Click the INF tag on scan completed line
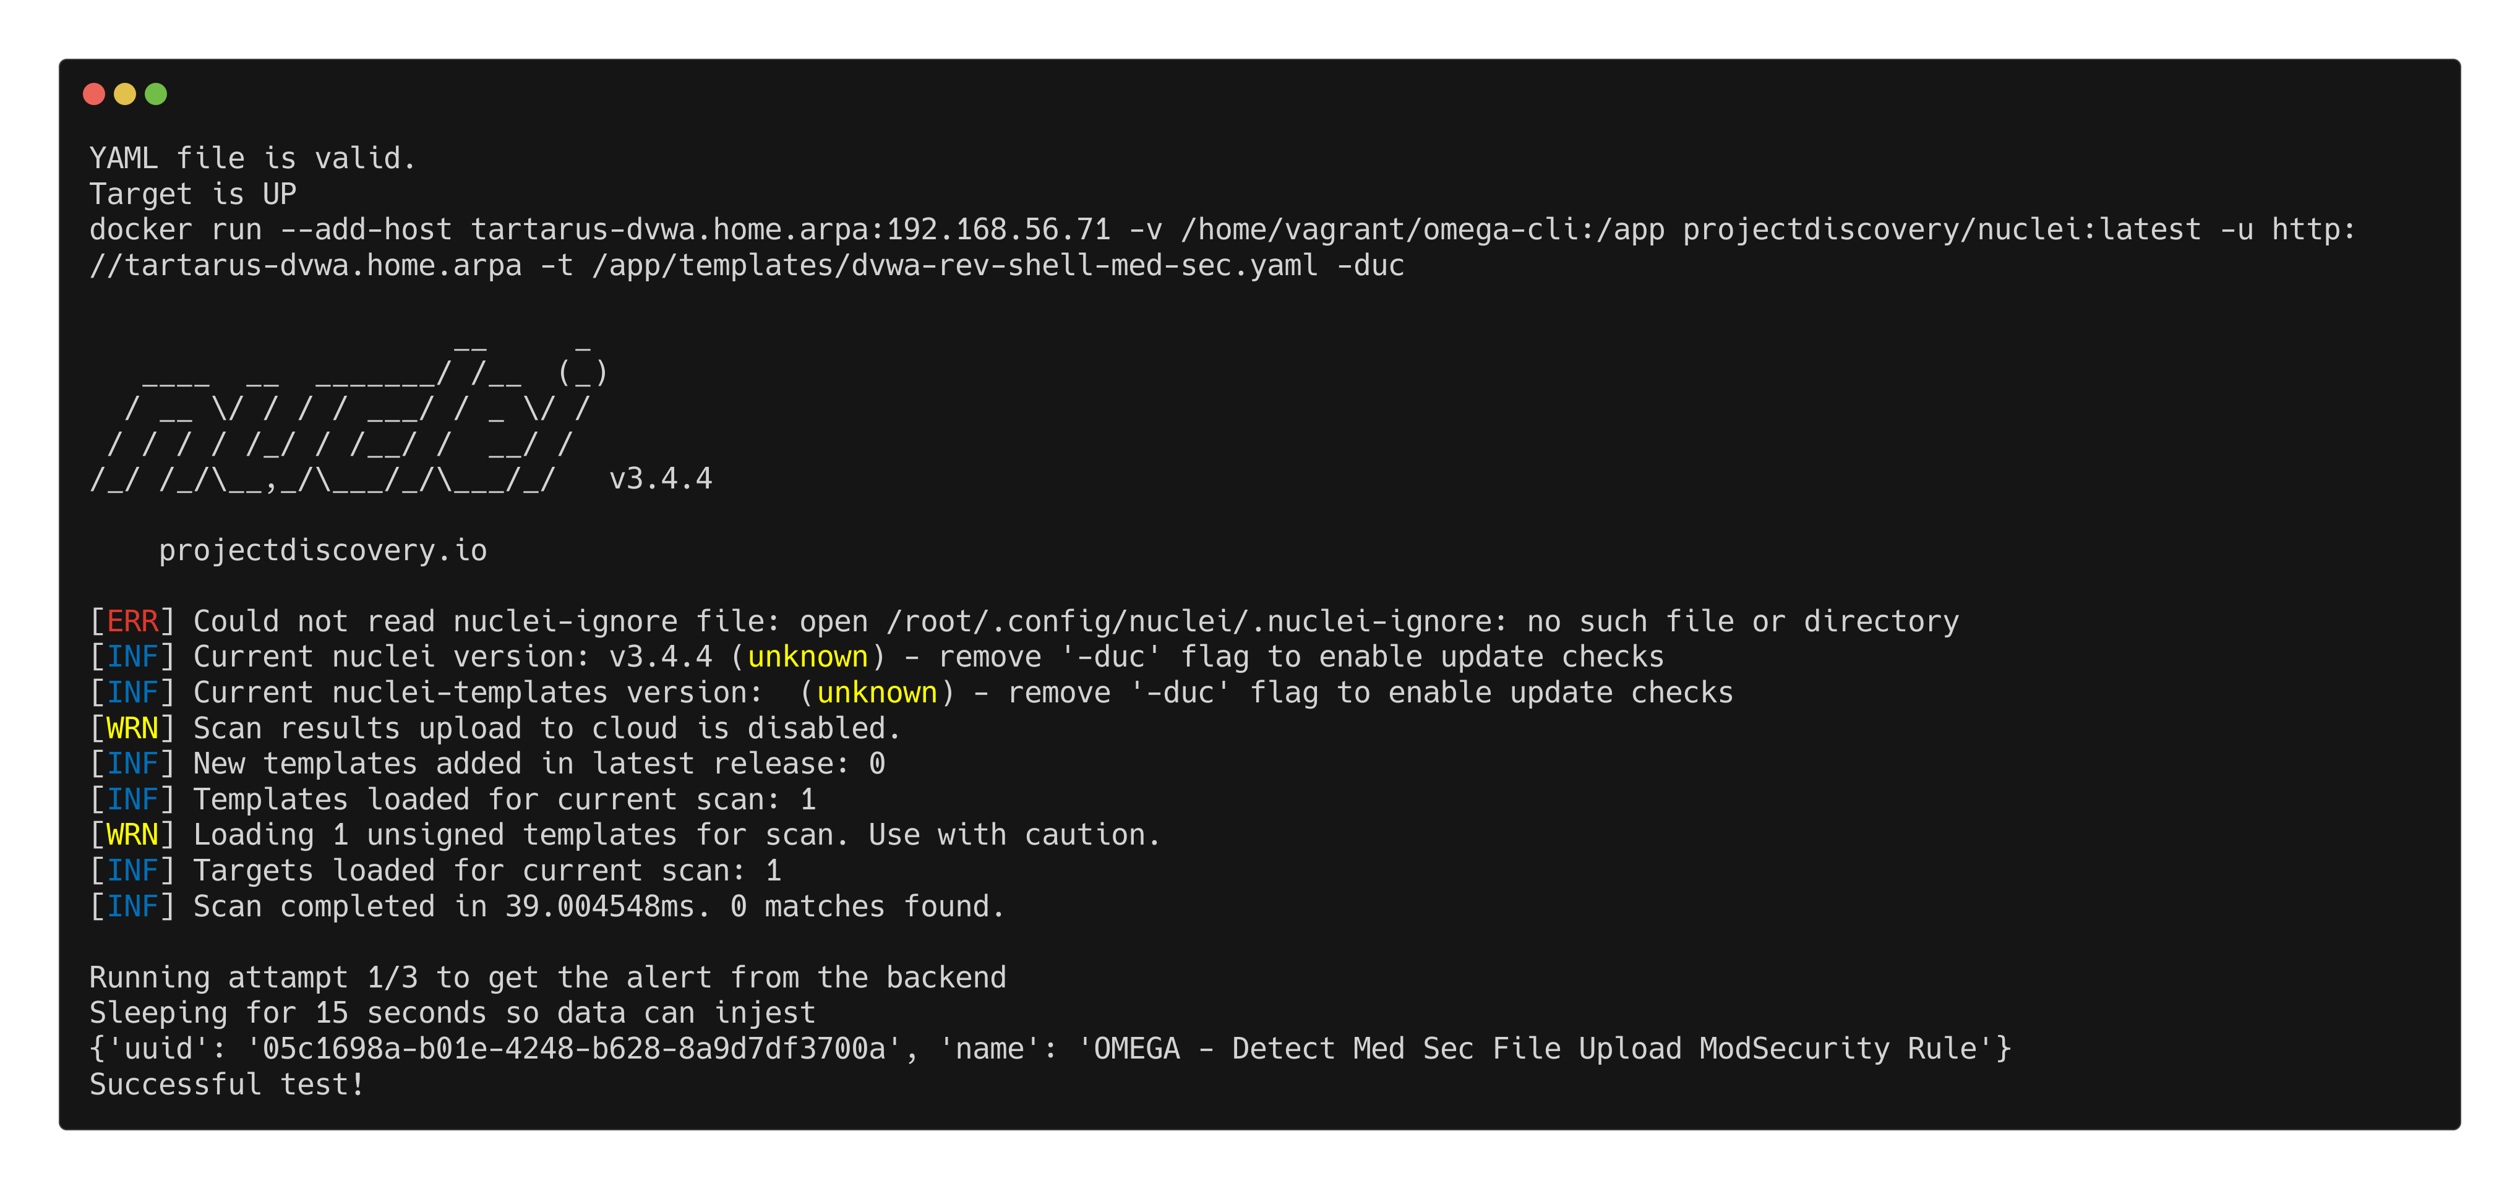 coord(132,906)
